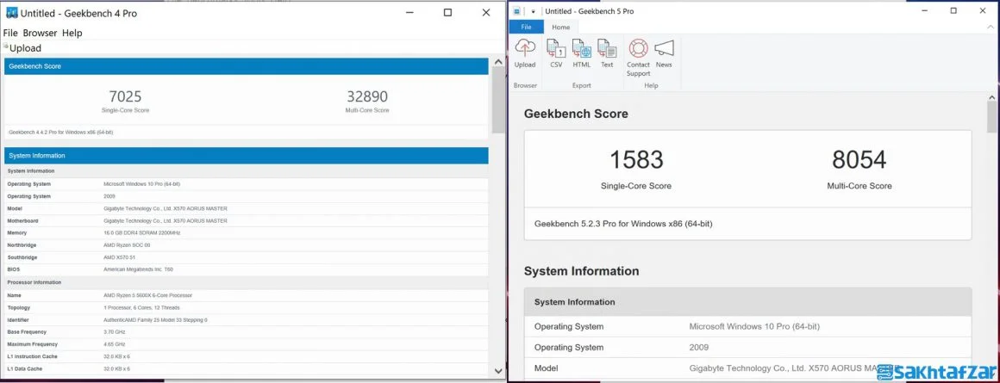
Task: Click scroll up arrow in Geekbench 5 window
Action: coord(991,97)
